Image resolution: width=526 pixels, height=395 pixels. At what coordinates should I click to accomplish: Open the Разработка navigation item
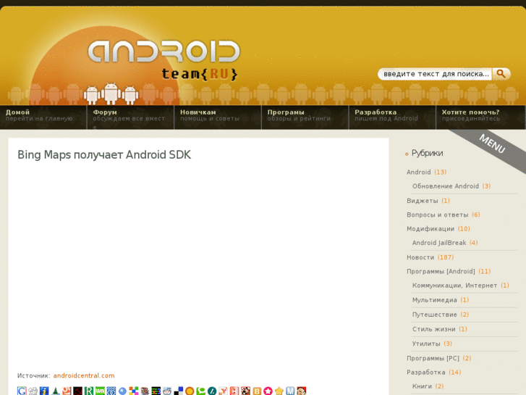click(392, 117)
